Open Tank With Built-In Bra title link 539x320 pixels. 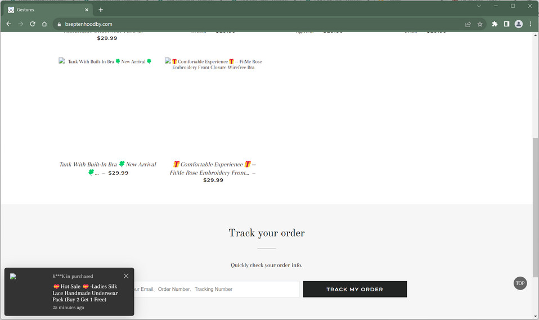point(107,168)
